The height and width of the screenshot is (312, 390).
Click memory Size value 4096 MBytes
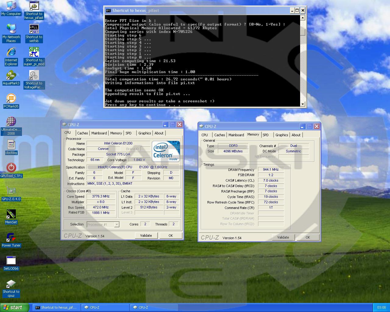tap(233, 151)
